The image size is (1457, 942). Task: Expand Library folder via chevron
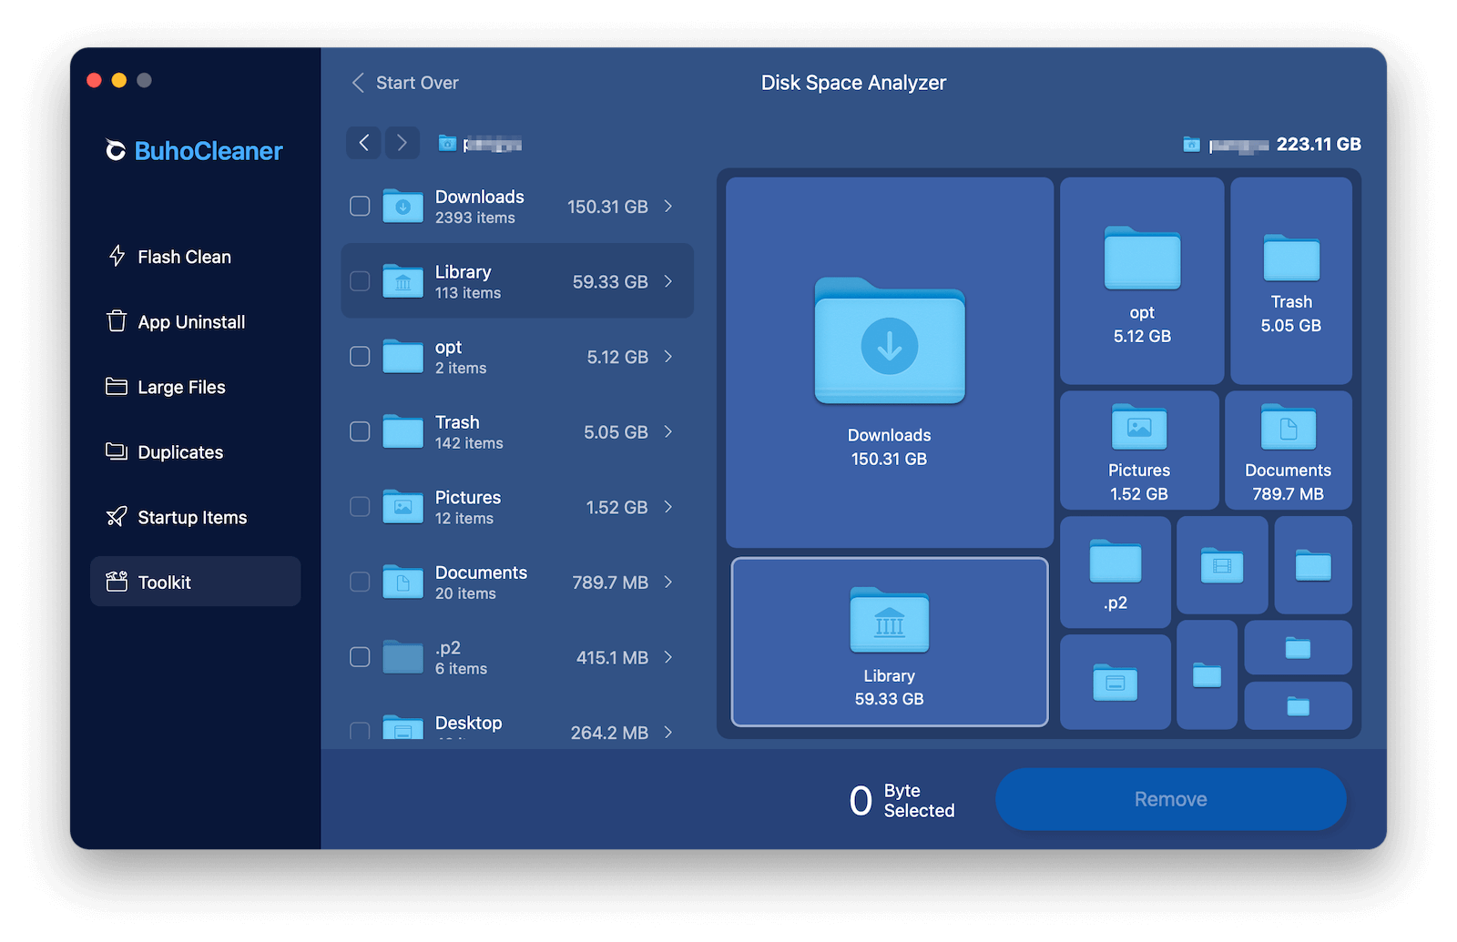tap(668, 281)
